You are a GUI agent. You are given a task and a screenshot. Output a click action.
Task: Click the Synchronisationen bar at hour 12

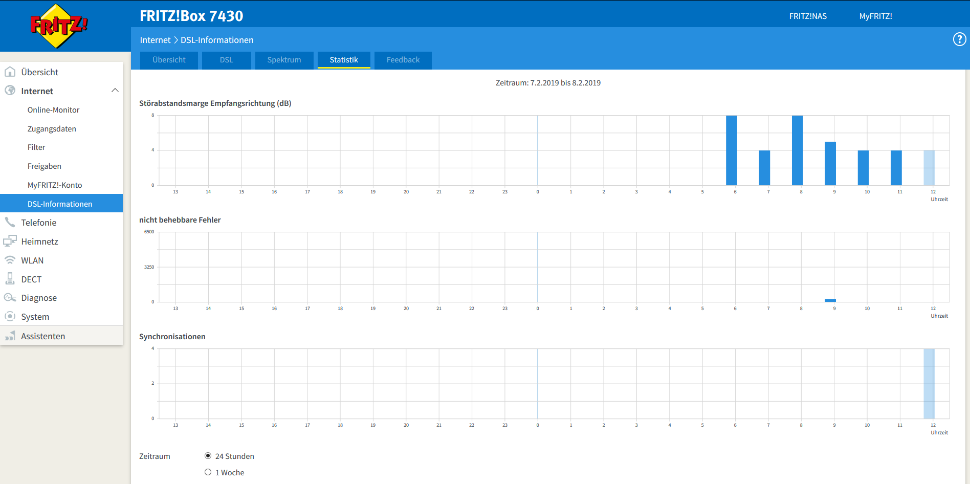point(929,384)
